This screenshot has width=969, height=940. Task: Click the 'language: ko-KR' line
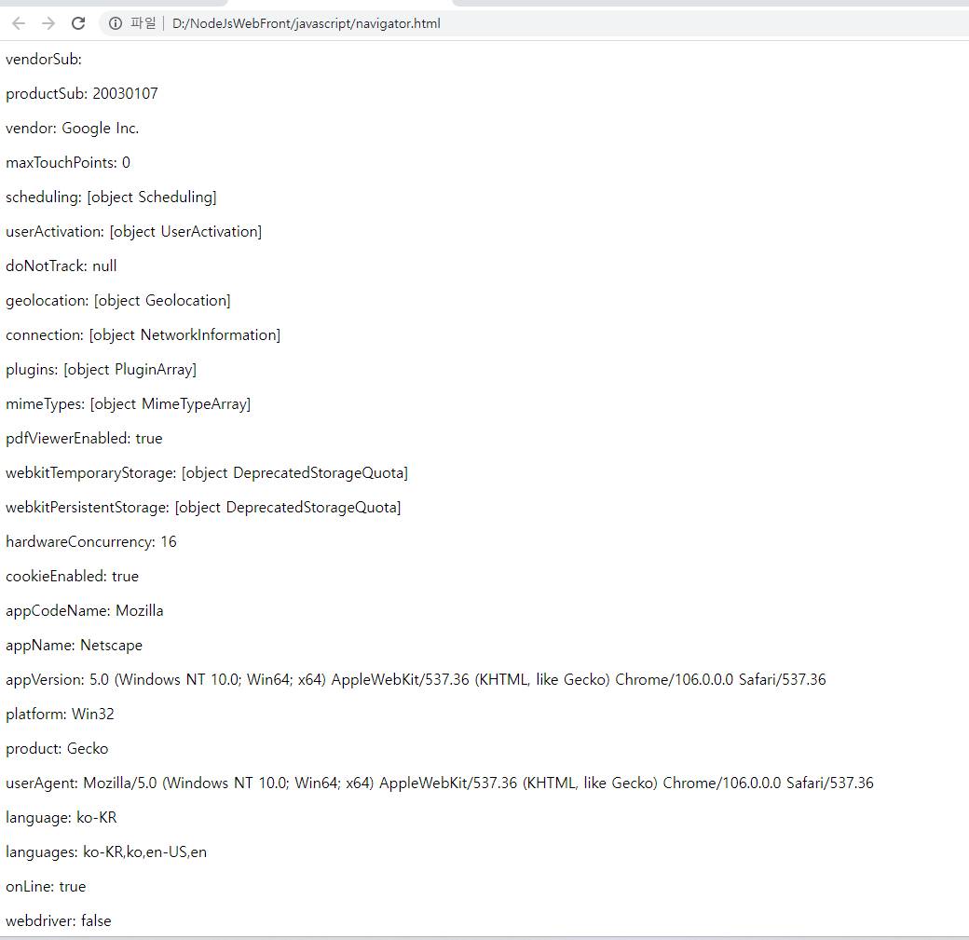pyautogui.click(x=61, y=818)
